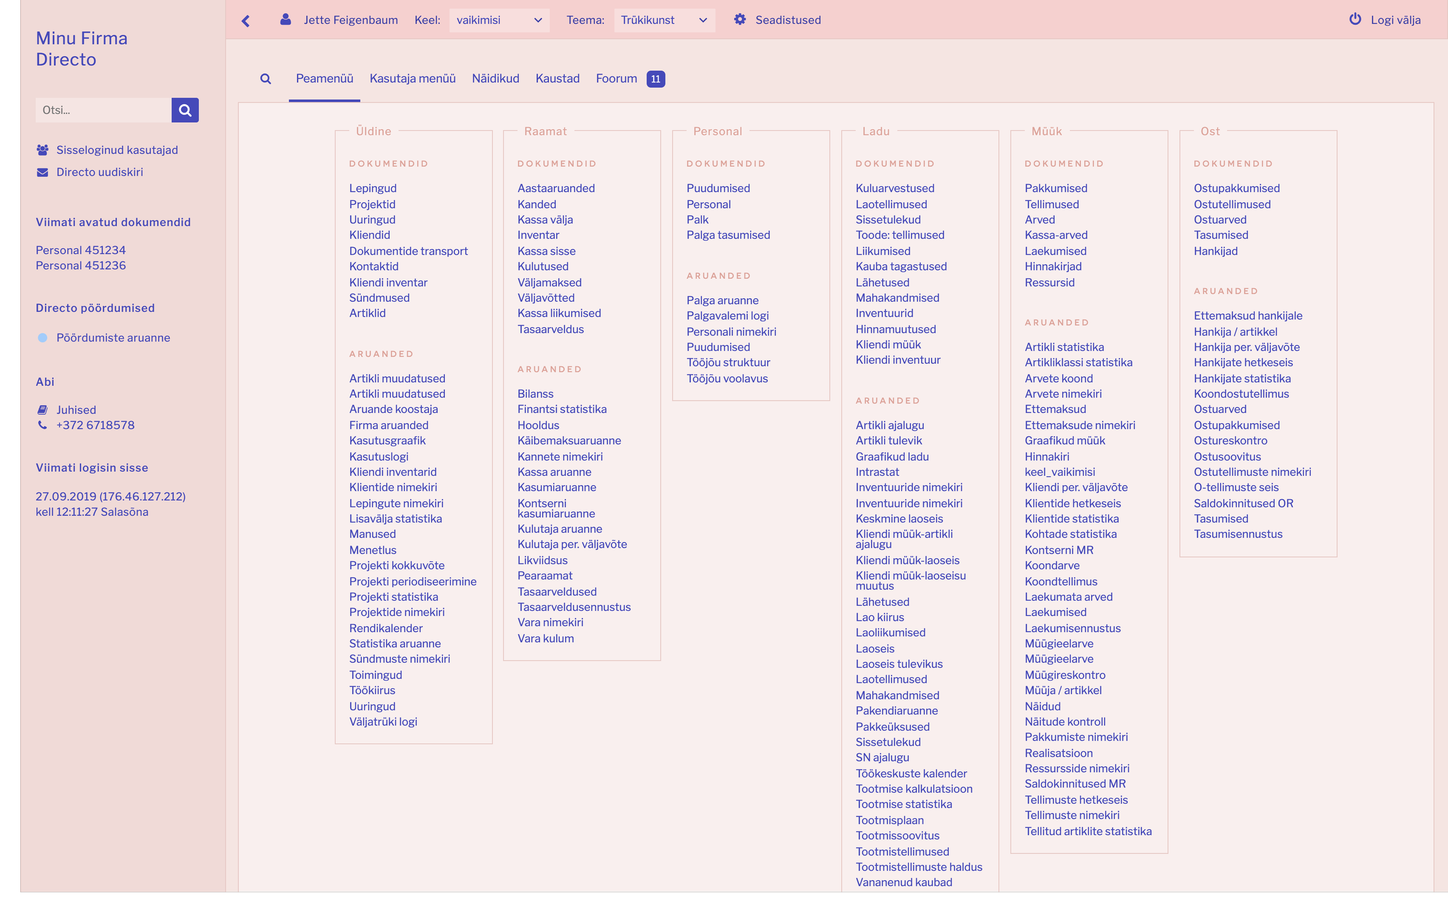1448x916 pixels.
Task: Click the phone icon next to +372 6718578
Action: click(42, 425)
